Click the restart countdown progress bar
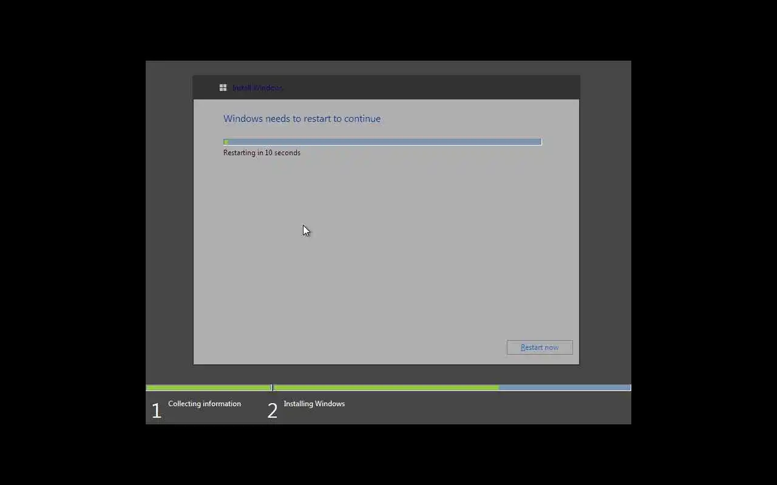 tap(382, 142)
